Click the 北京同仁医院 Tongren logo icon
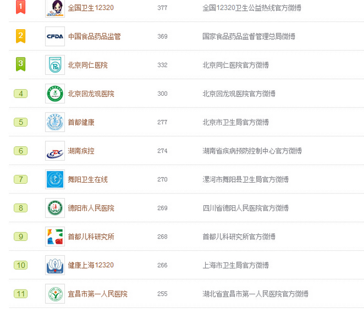 (55, 65)
